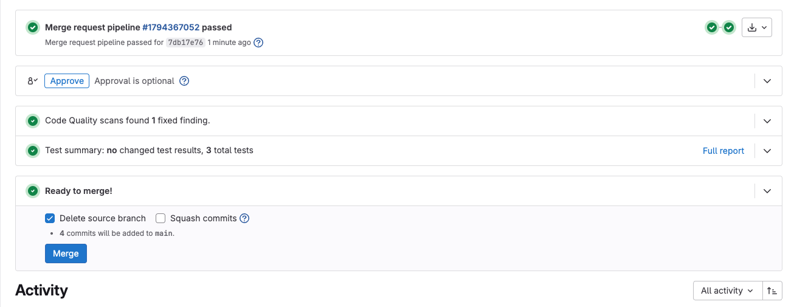Collapse the Ready to merge section
This screenshot has width=794, height=307.
(x=767, y=191)
